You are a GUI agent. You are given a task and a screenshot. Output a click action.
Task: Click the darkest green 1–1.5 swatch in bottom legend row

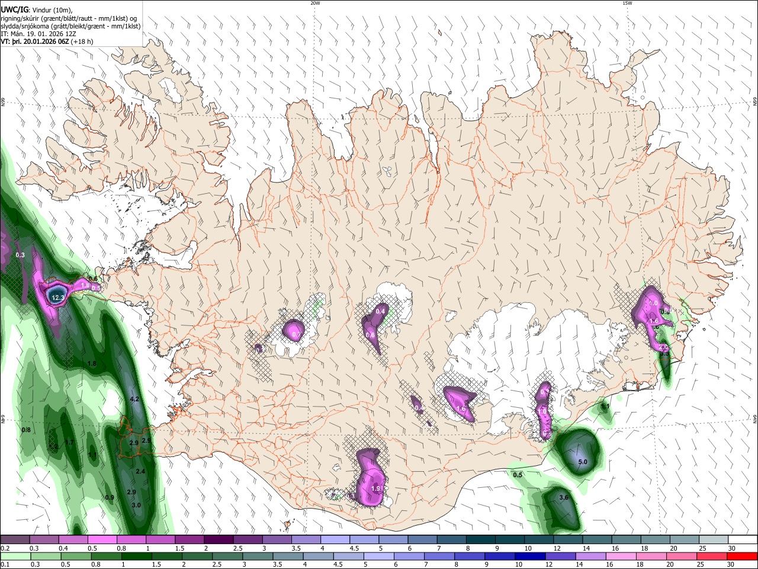click(x=136, y=556)
